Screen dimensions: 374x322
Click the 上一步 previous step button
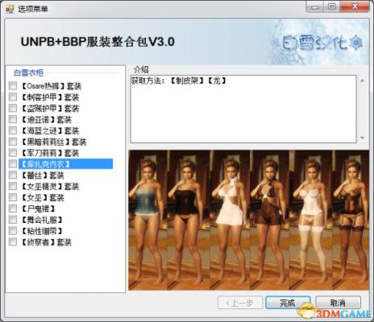click(x=240, y=303)
